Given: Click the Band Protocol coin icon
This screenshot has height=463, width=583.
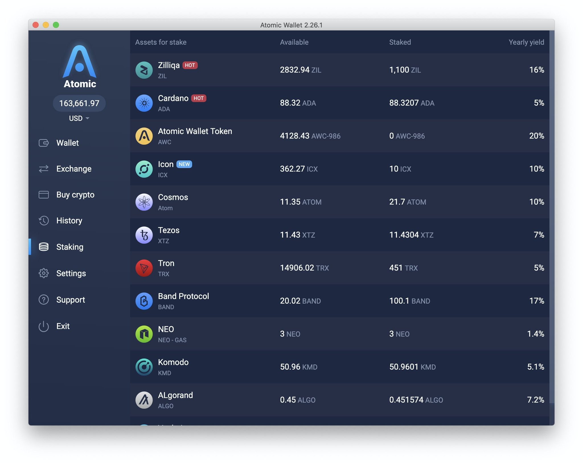Looking at the screenshot, I should 144,301.
